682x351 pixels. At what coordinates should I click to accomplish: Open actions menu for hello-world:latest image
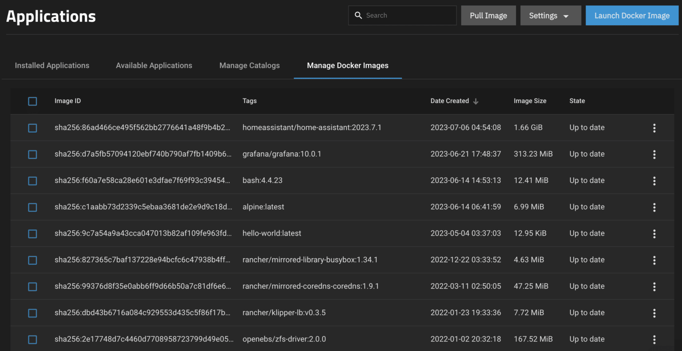654,234
